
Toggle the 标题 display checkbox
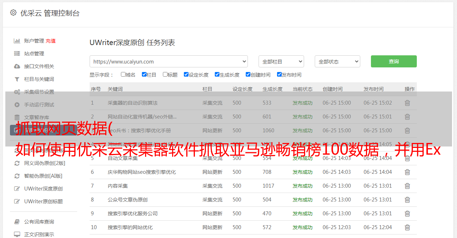(x=165, y=74)
